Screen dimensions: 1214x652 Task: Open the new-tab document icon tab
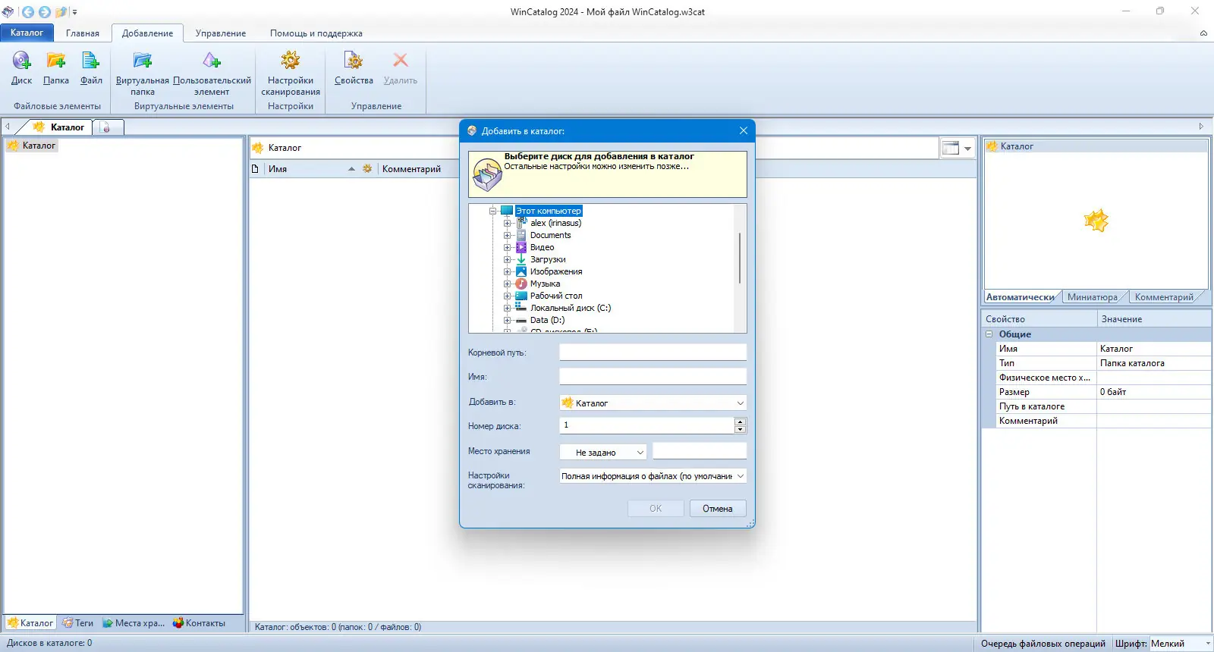[x=106, y=127]
